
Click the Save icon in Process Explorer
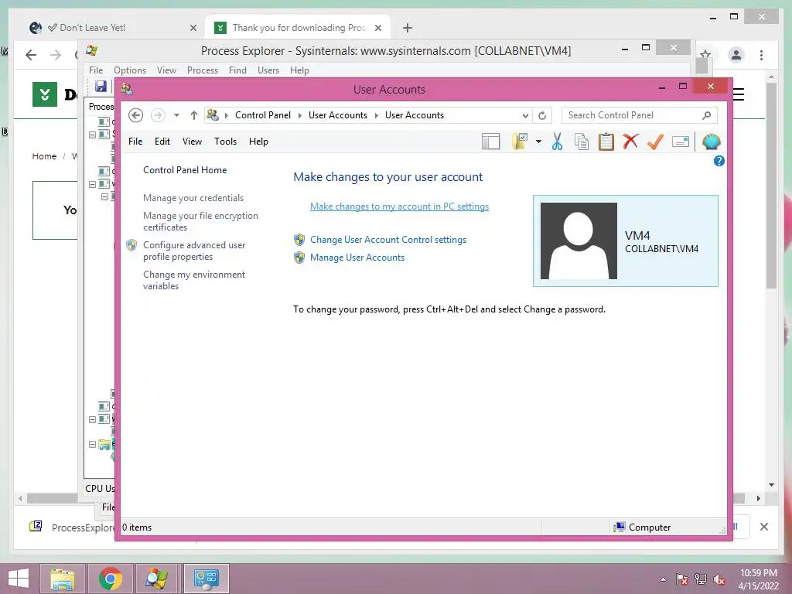click(101, 87)
